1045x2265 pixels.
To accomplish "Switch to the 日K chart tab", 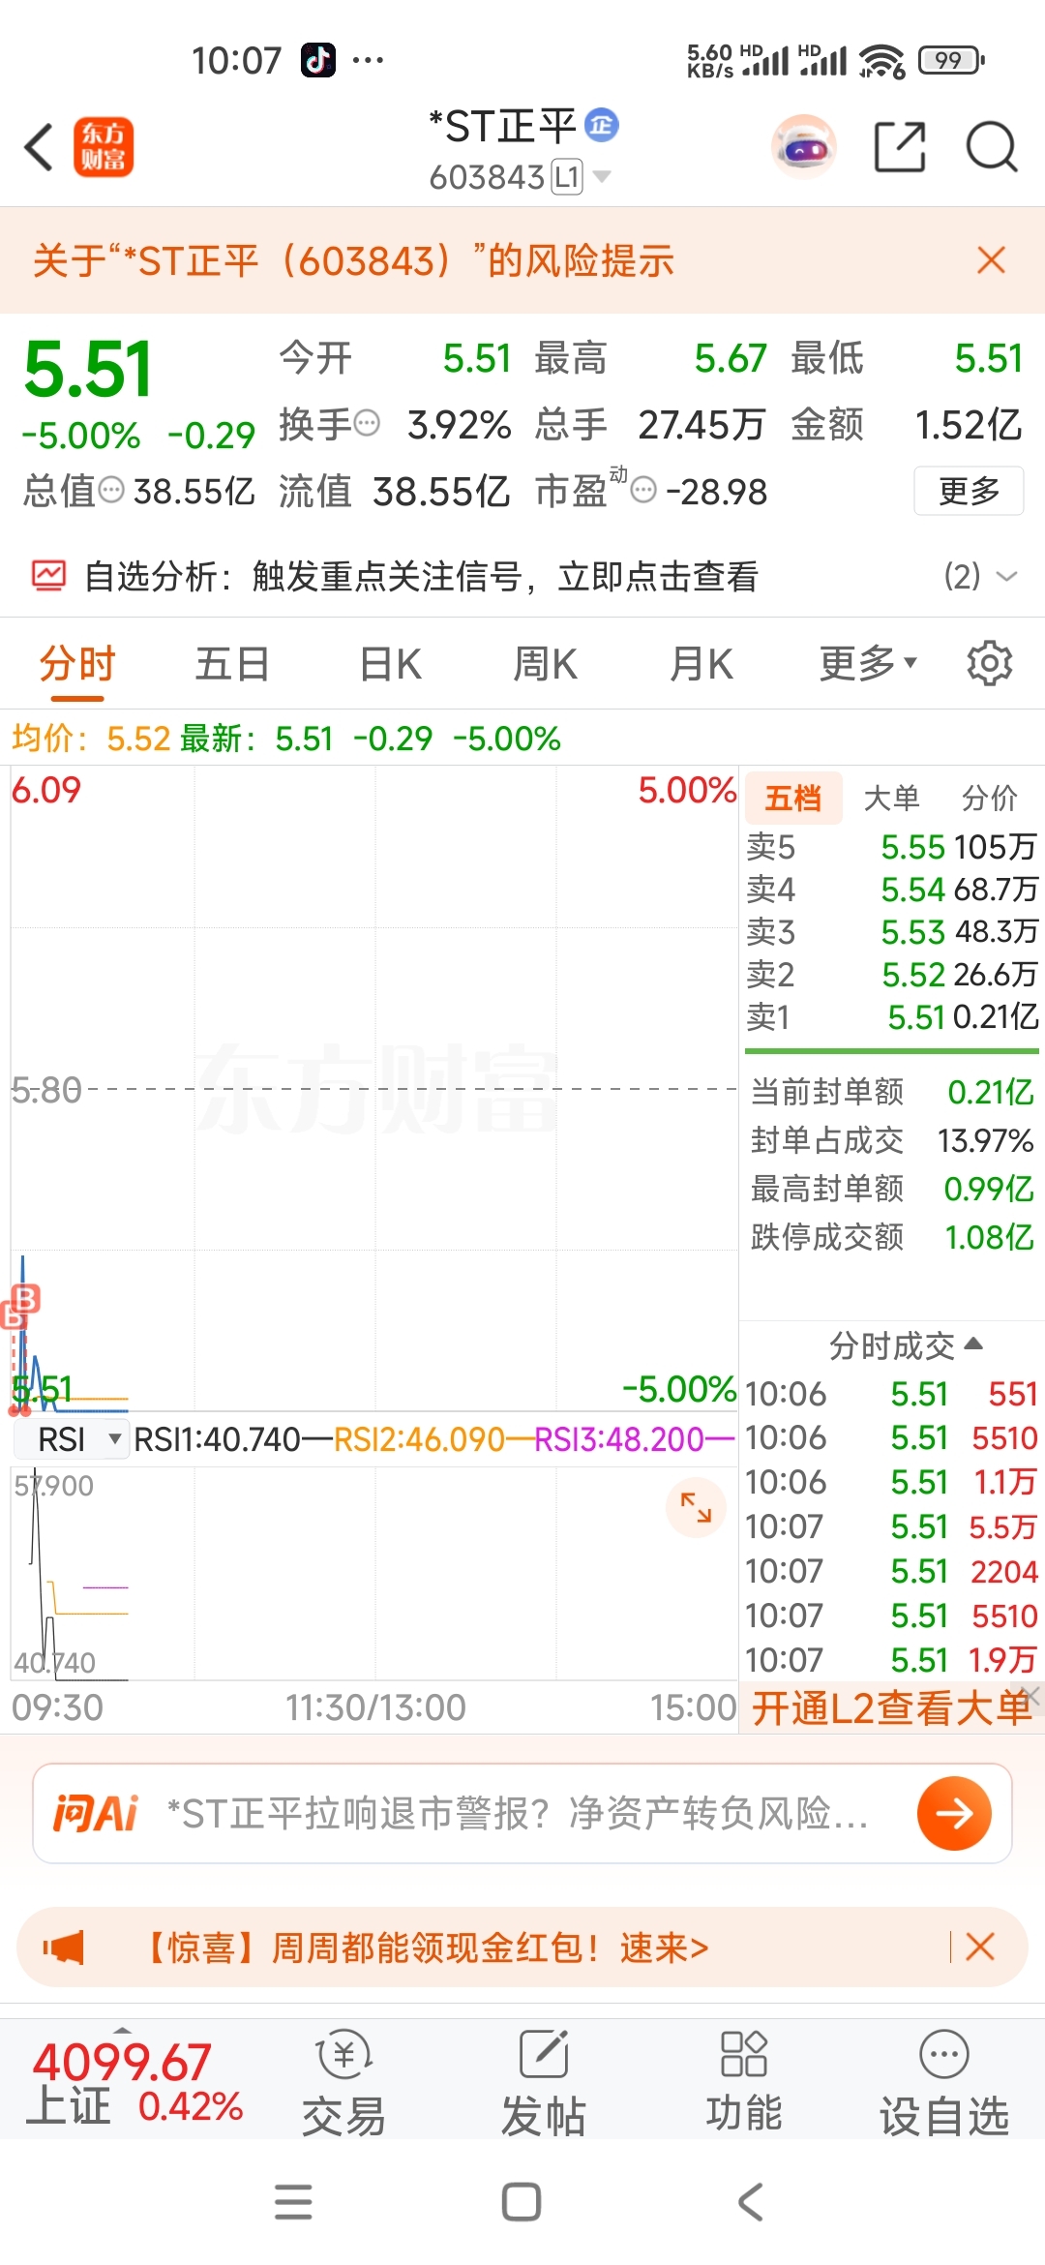I will click(390, 665).
